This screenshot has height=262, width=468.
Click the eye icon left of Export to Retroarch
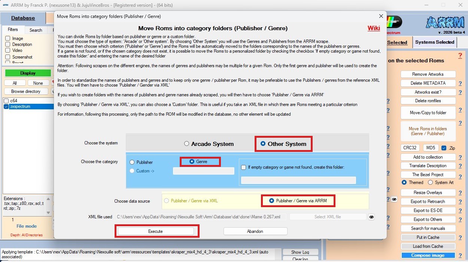(x=394, y=200)
